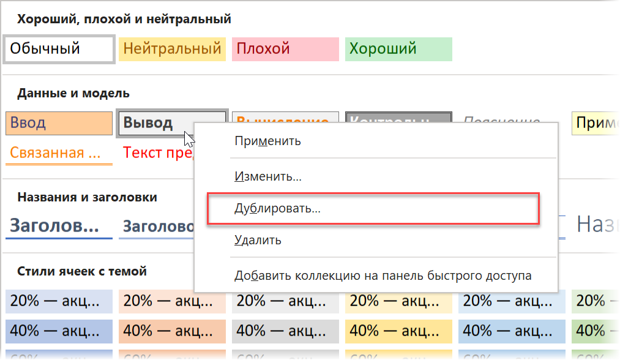The width and height of the screenshot is (620, 360).
Task: Choose the "Хороший" style
Action: pos(398,49)
